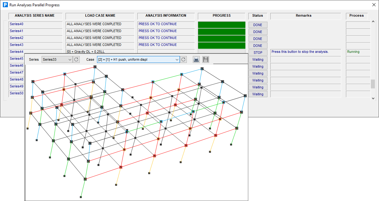This screenshot has width=379, height=201.
Task: Print the structural model view
Action: 196,59
